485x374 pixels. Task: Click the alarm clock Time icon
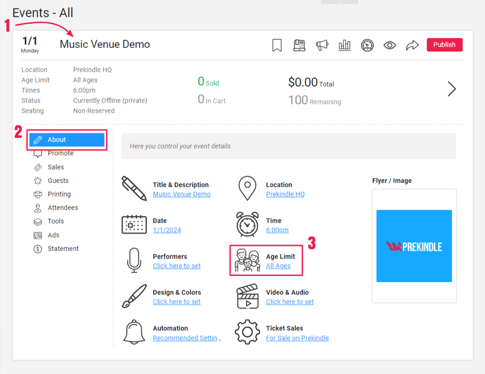247,224
